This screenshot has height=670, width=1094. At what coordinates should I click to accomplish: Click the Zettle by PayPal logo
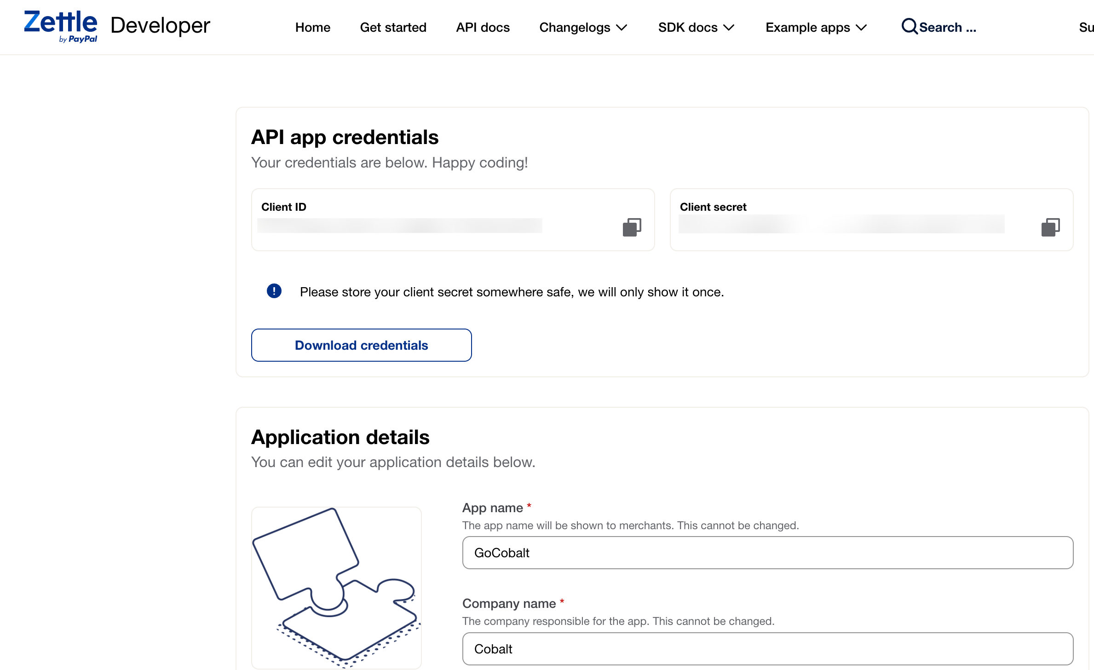click(x=61, y=26)
